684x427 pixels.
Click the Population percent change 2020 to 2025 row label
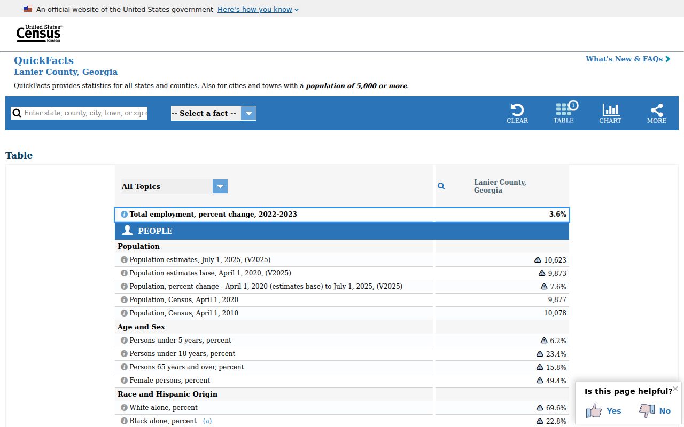click(266, 287)
